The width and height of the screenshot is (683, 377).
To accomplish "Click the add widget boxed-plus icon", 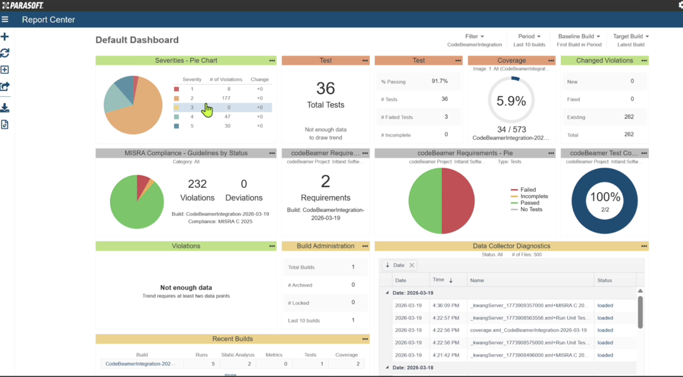I will pyautogui.click(x=5, y=70).
